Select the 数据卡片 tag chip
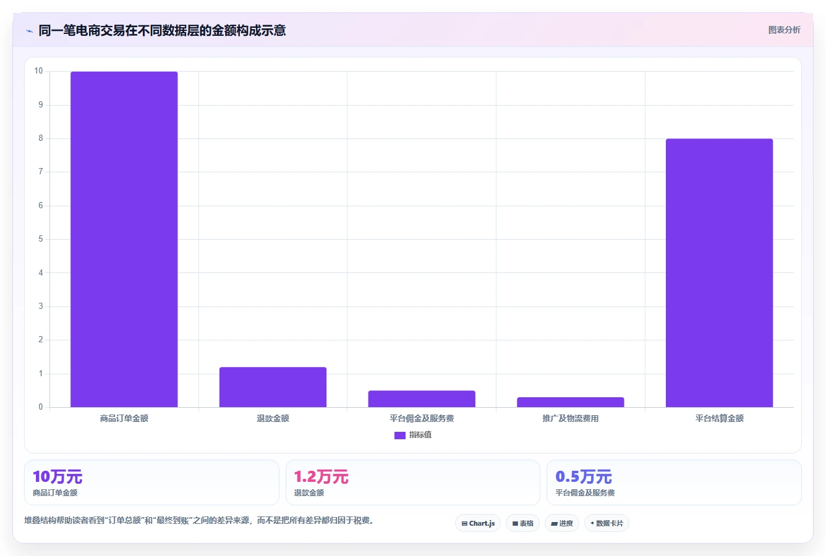Image resolution: width=826 pixels, height=556 pixels. tap(607, 523)
